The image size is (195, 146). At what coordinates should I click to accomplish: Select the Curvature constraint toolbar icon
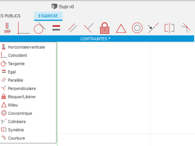186,28
